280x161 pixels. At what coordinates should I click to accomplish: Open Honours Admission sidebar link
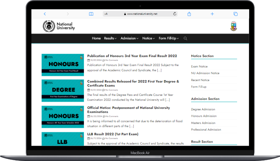click(204, 116)
